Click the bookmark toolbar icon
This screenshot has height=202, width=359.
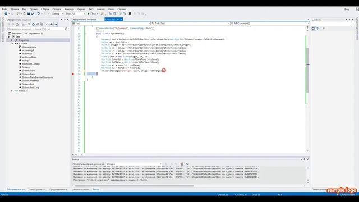coord(130,13)
